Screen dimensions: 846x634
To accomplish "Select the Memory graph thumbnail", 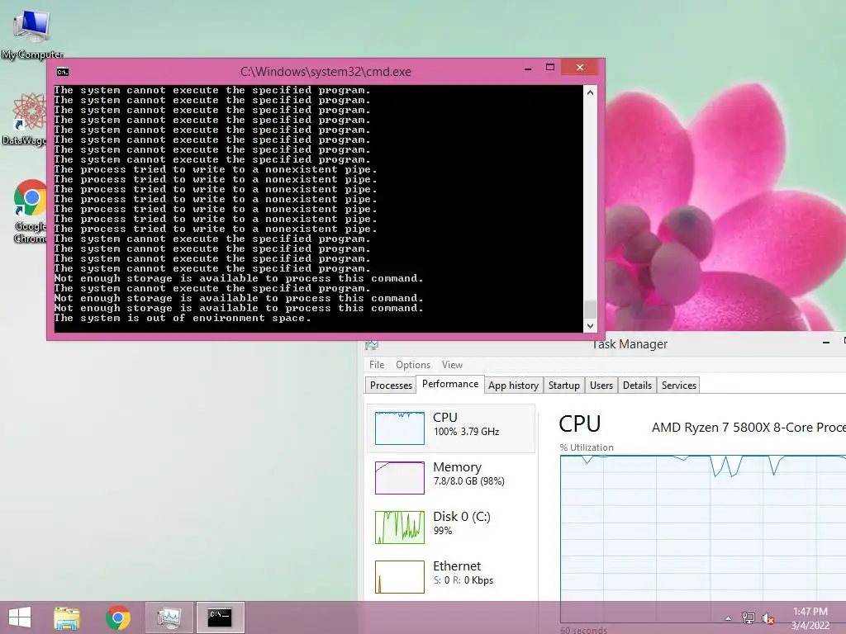I will (400, 478).
